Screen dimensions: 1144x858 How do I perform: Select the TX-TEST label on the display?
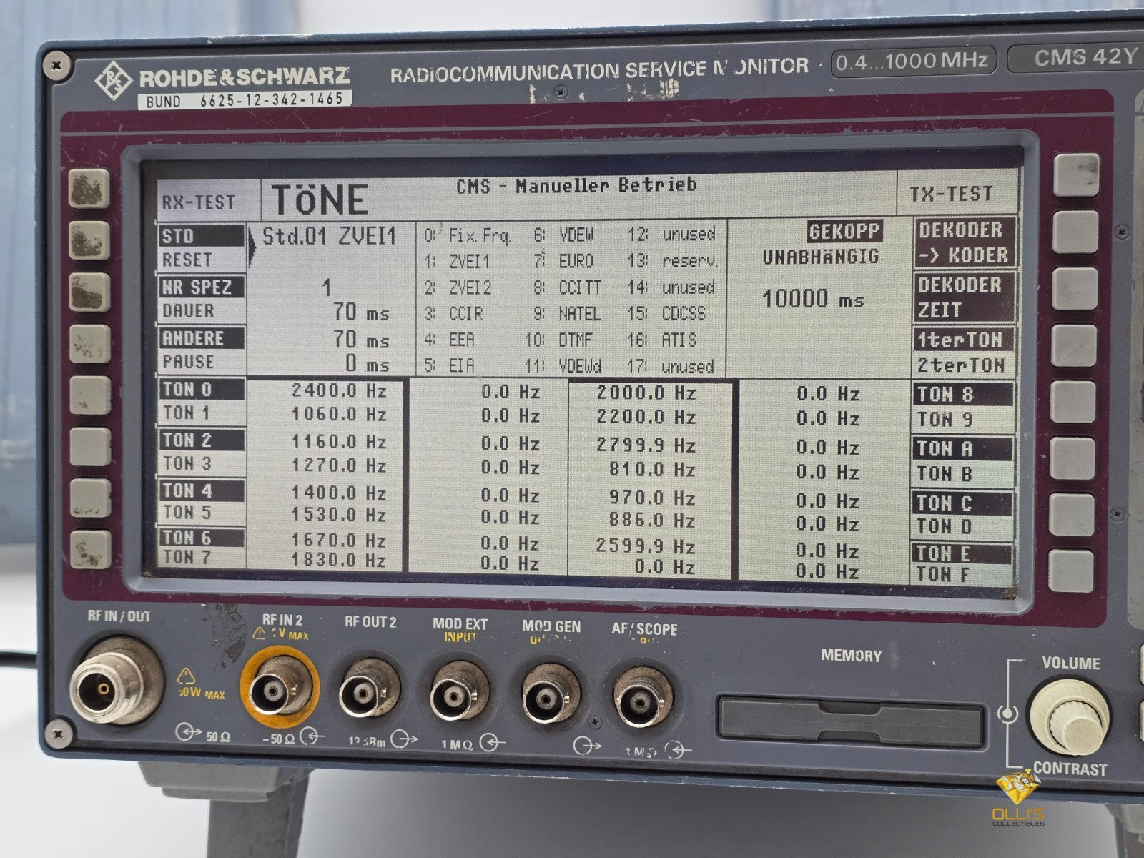[x=951, y=194]
